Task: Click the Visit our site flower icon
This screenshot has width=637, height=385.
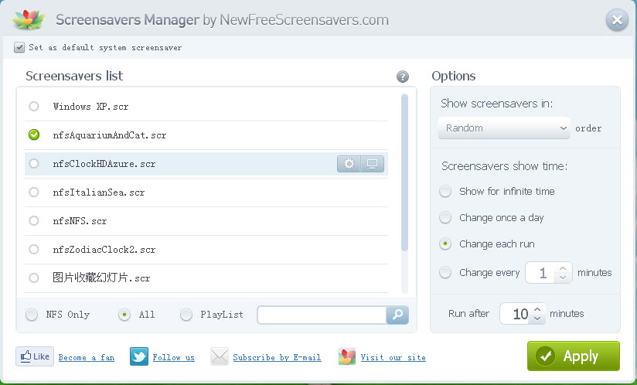Action: tap(347, 356)
